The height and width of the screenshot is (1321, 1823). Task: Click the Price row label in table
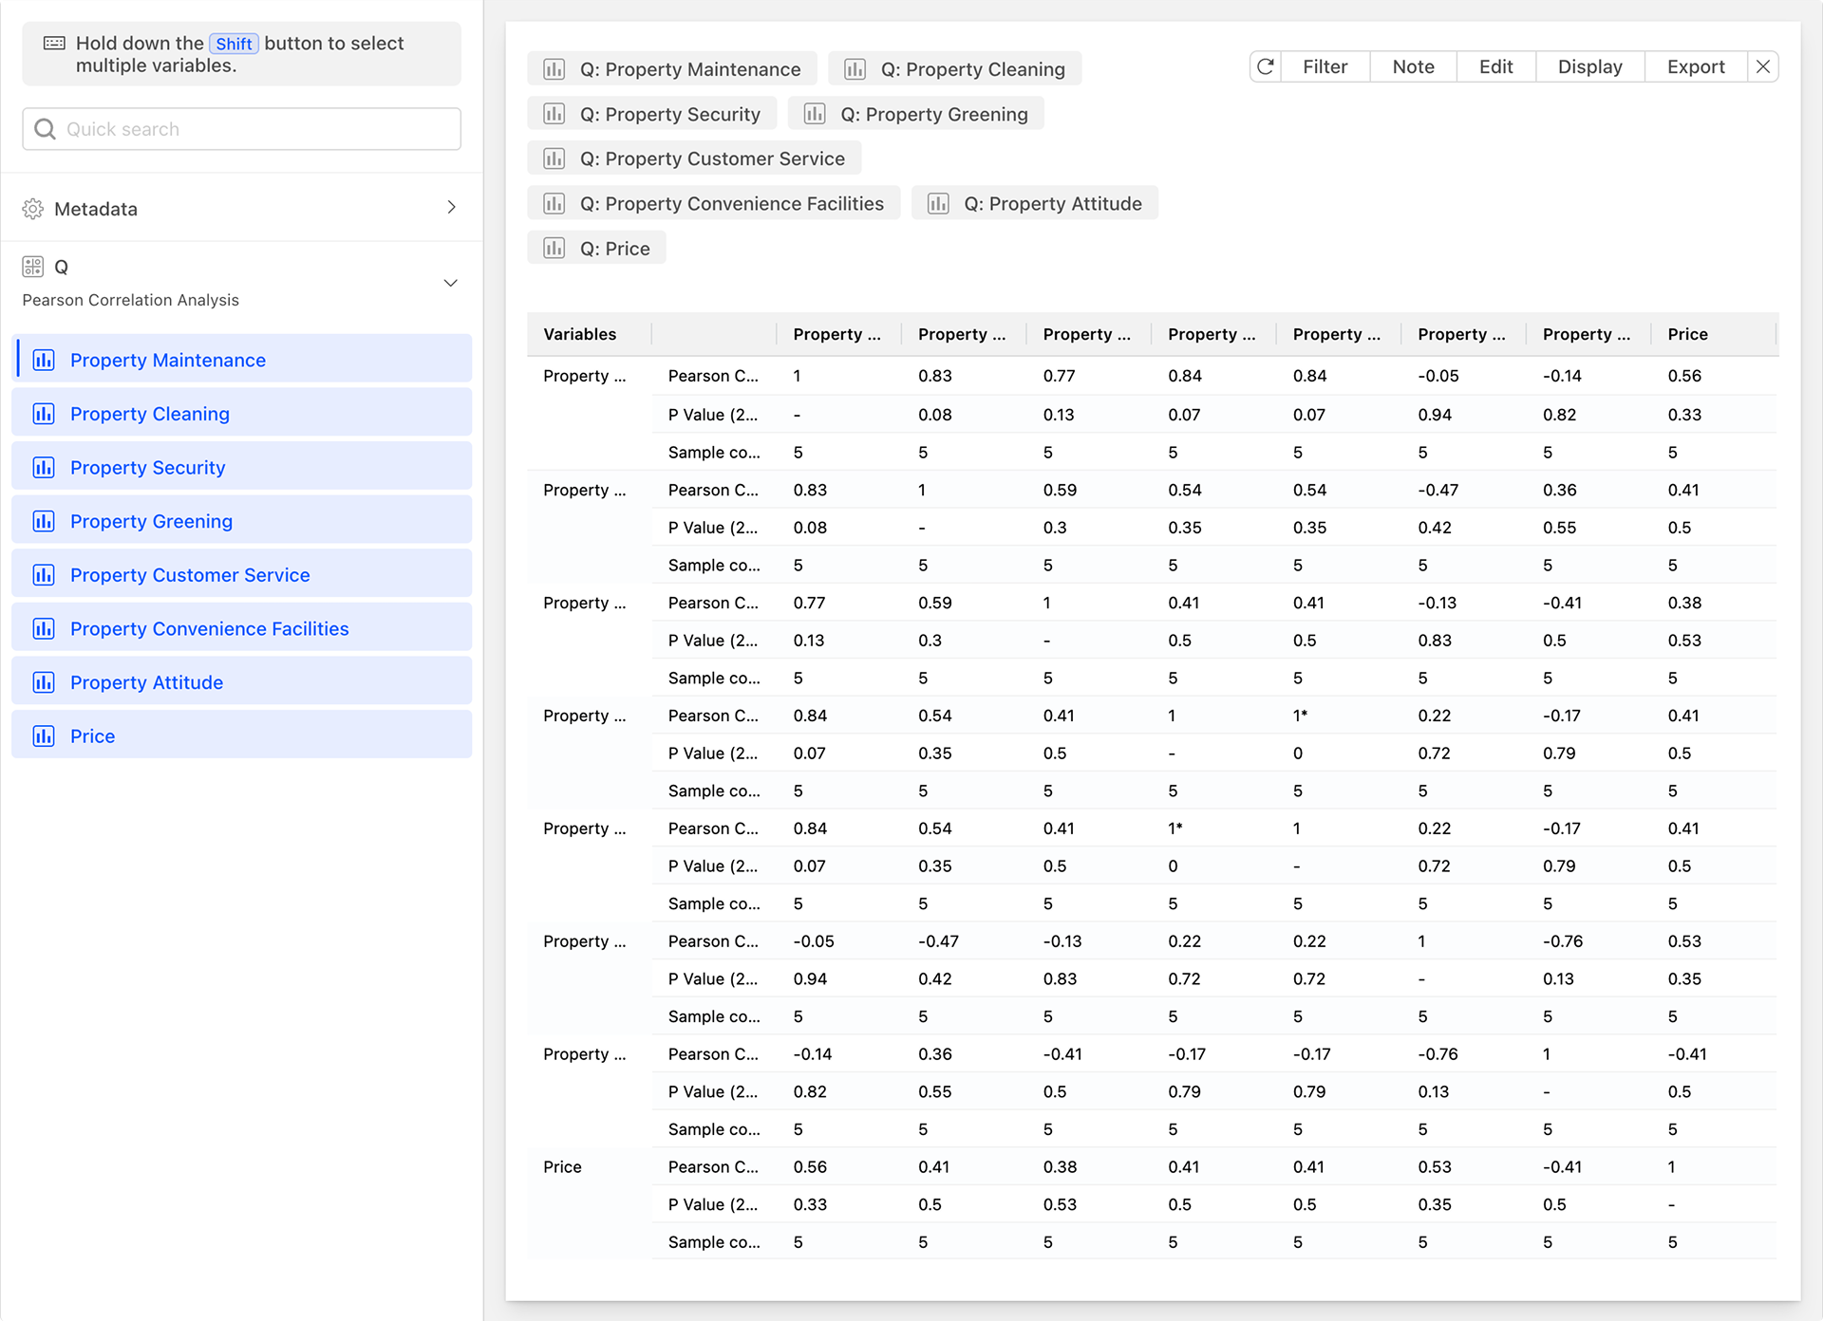[x=562, y=1166]
